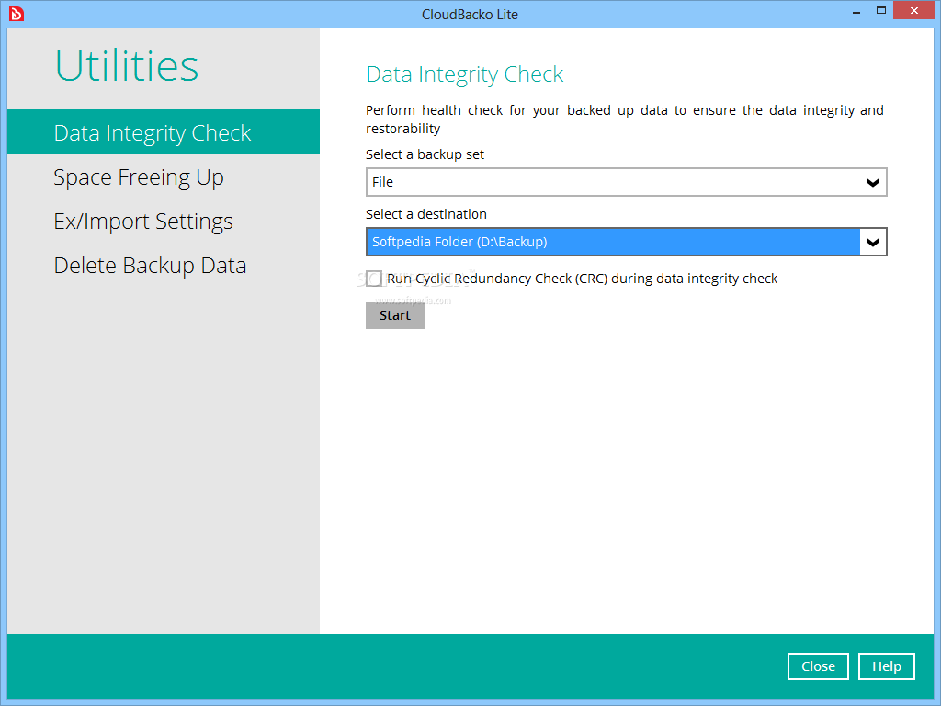Click the 'Utilities' heading text

coord(127,65)
